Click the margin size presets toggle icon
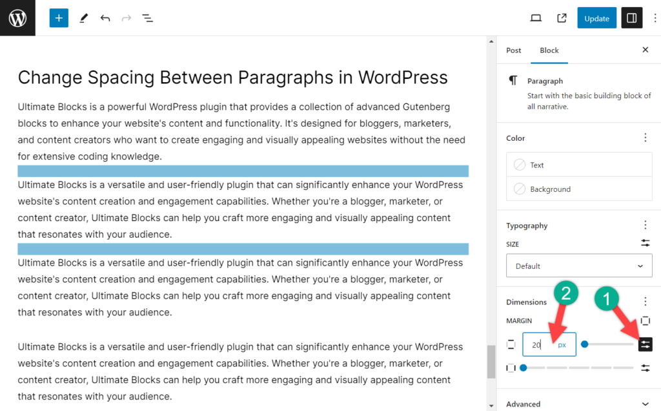This screenshot has height=411, width=661. tap(645, 344)
